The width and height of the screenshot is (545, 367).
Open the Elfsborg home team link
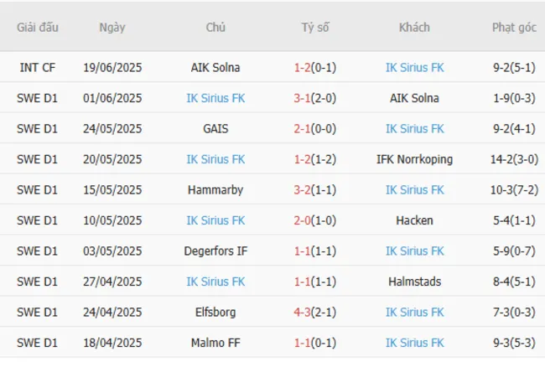215,313
